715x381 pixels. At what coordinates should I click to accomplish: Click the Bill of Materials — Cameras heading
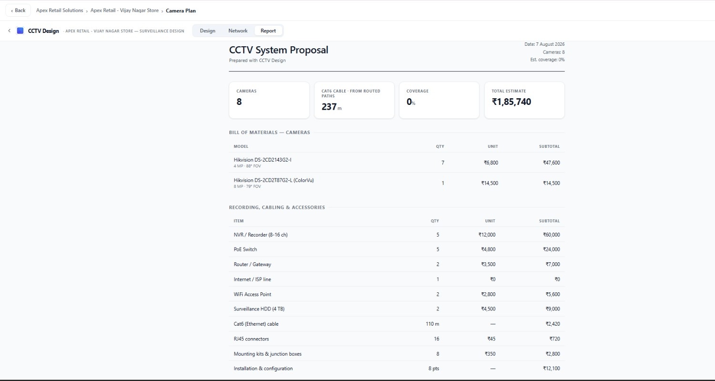[x=269, y=133]
